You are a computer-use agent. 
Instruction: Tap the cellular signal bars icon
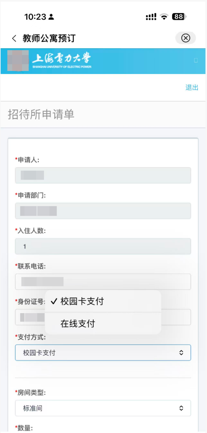pyautogui.click(x=151, y=17)
